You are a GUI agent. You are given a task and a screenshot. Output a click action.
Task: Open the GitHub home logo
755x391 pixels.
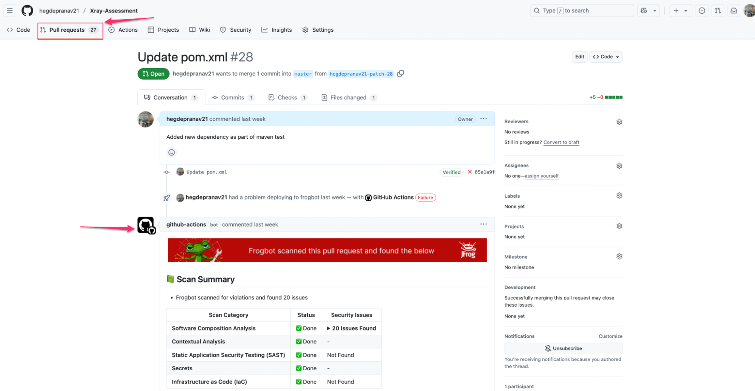coord(27,11)
